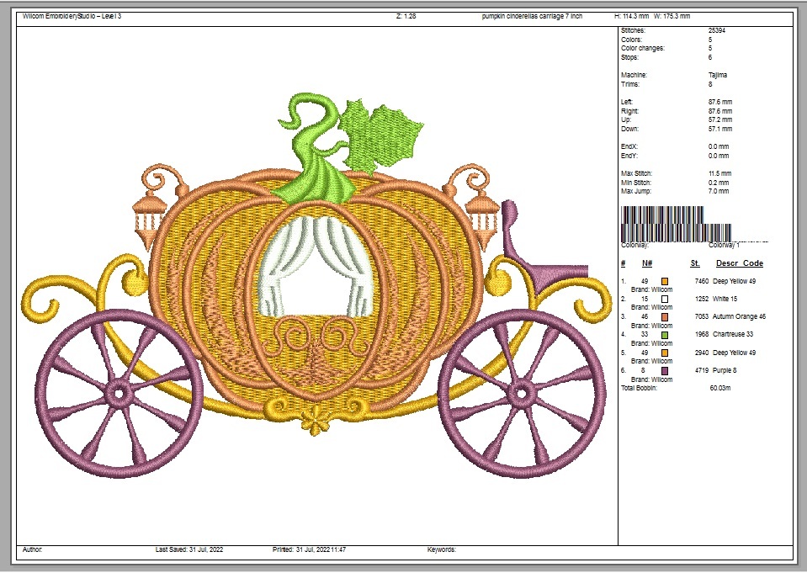The width and height of the screenshot is (807, 573).
Task: Select the zoom value 'Z: 1.28'
Action: click(406, 17)
